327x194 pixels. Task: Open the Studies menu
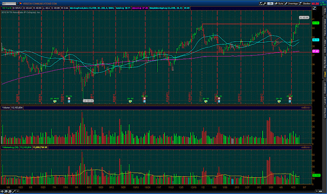coord(305,4)
